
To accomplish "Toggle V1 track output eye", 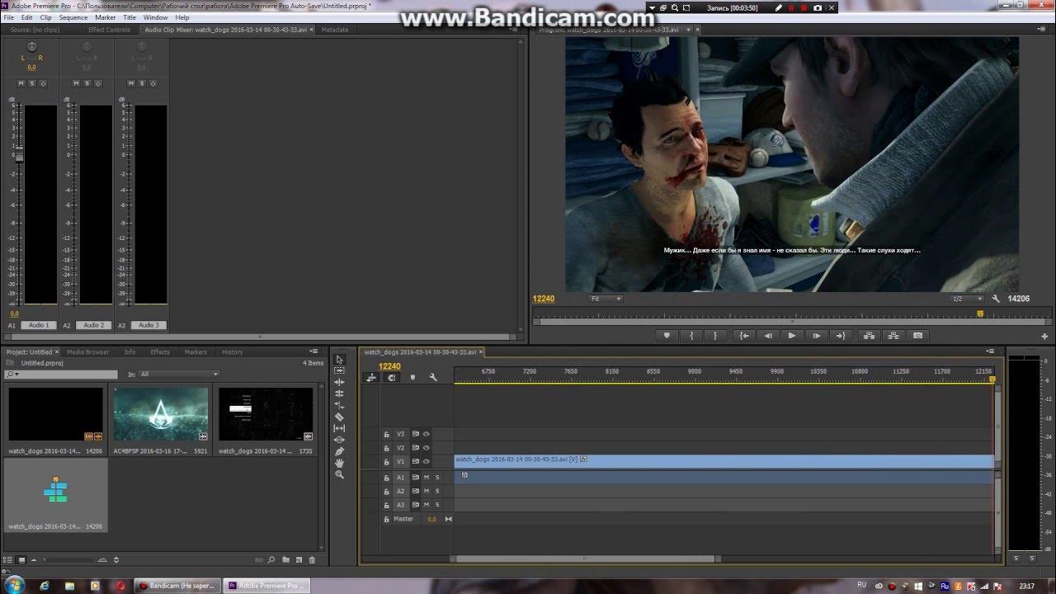I will pos(427,461).
